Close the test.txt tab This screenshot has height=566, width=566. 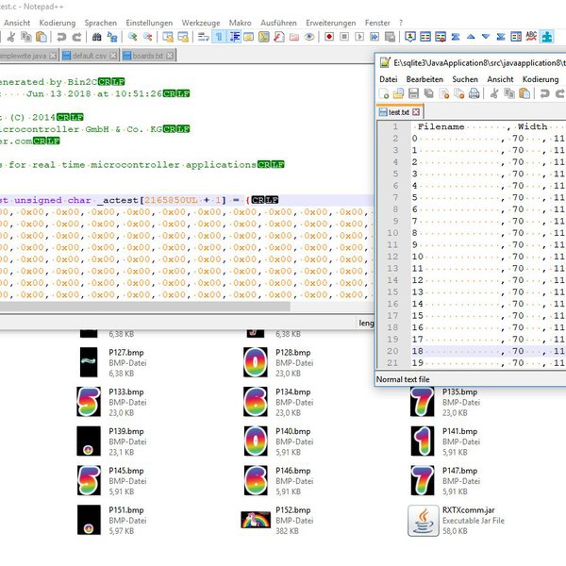coord(415,111)
